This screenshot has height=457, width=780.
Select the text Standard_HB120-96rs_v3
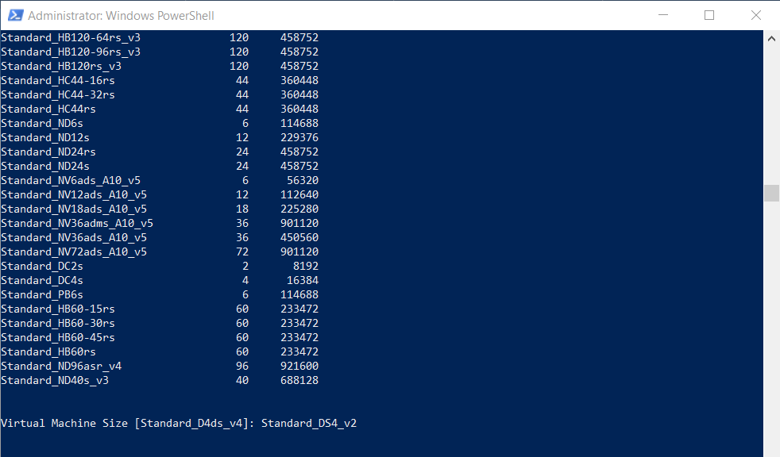(x=71, y=52)
